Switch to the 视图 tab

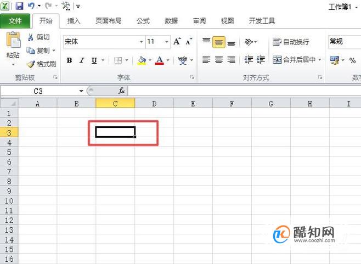(x=228, y=21)
